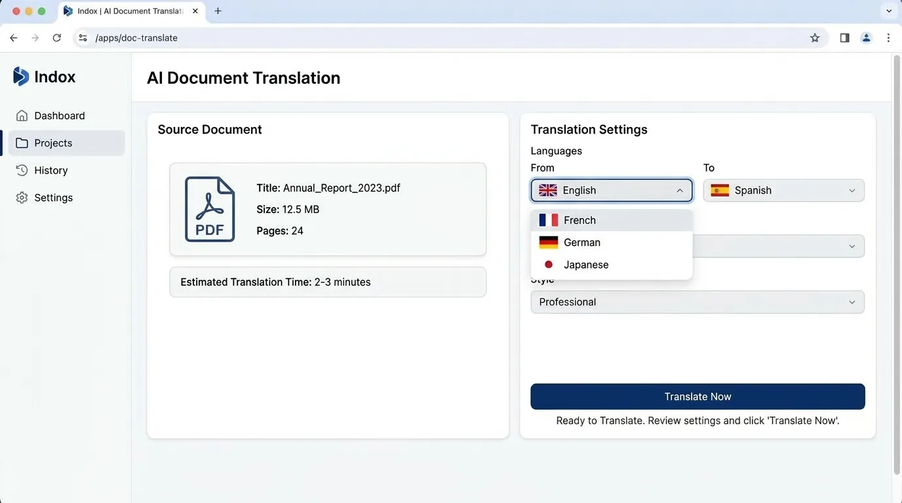Click the Translation Settings heading
The width and height of the screenshot is (902, 503).
589,130
